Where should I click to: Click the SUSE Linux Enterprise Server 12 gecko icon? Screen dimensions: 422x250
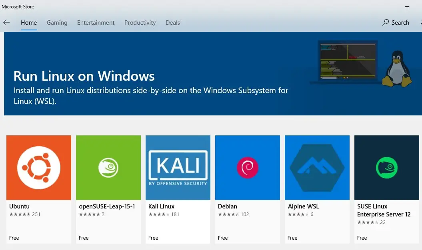click(x=386, y=167)
